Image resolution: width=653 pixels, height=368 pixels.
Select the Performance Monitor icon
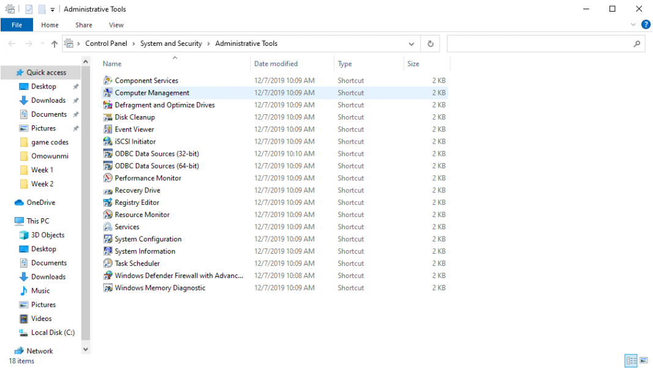click(108, 178)
